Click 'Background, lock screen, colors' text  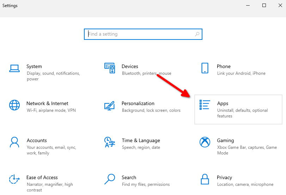coord(151,110)
